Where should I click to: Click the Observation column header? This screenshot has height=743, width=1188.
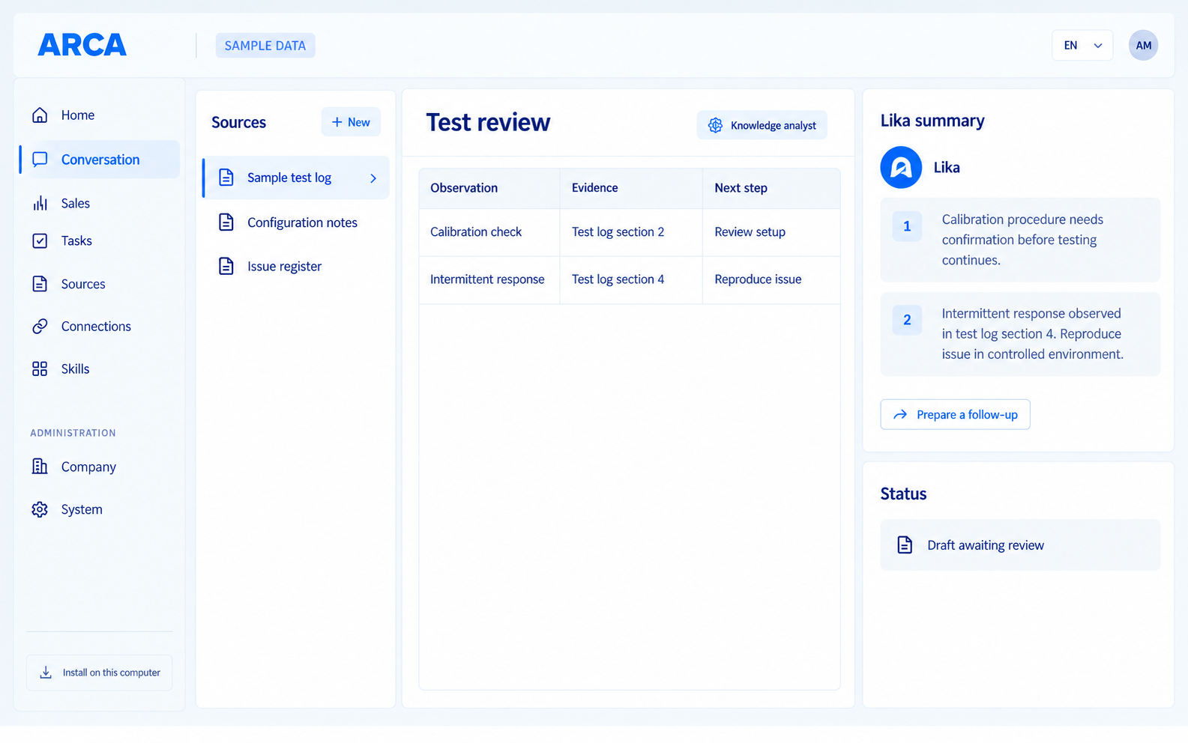[489, 188]
